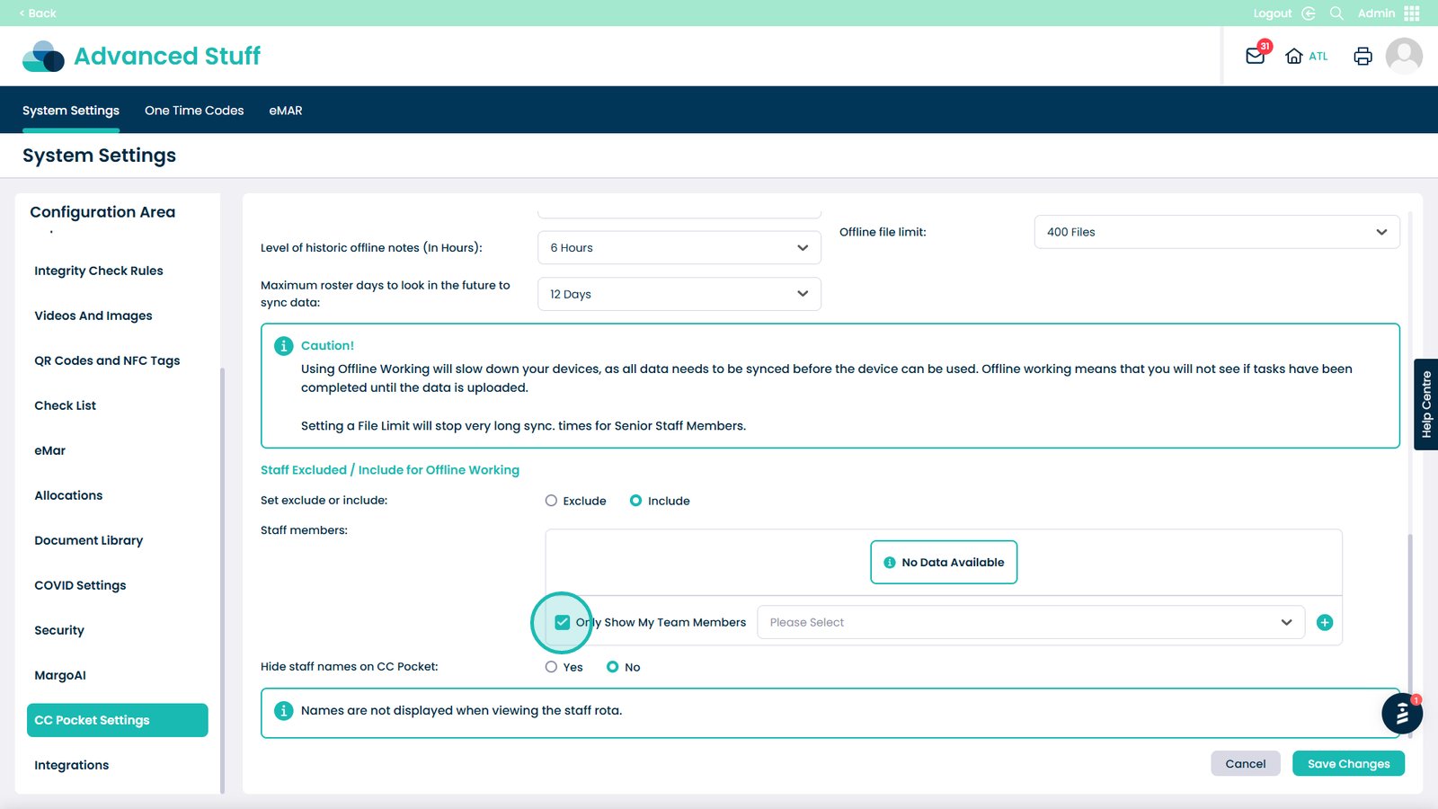Open the chat assistant bubble icon
This screenshot has height=809, width=1438.
tap(1401, 715)
